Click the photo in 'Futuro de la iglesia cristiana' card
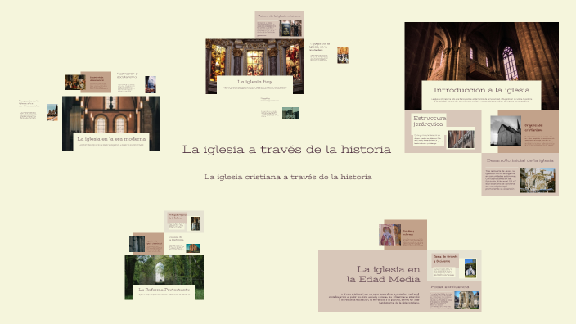The image size is (576, 324). point(290,29)
